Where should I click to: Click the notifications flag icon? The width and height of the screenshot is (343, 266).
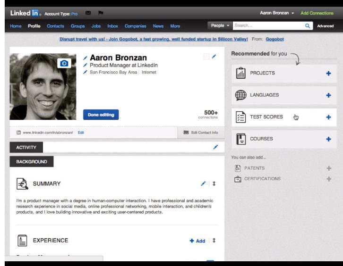pyautogui.click(x=101, y=13)
